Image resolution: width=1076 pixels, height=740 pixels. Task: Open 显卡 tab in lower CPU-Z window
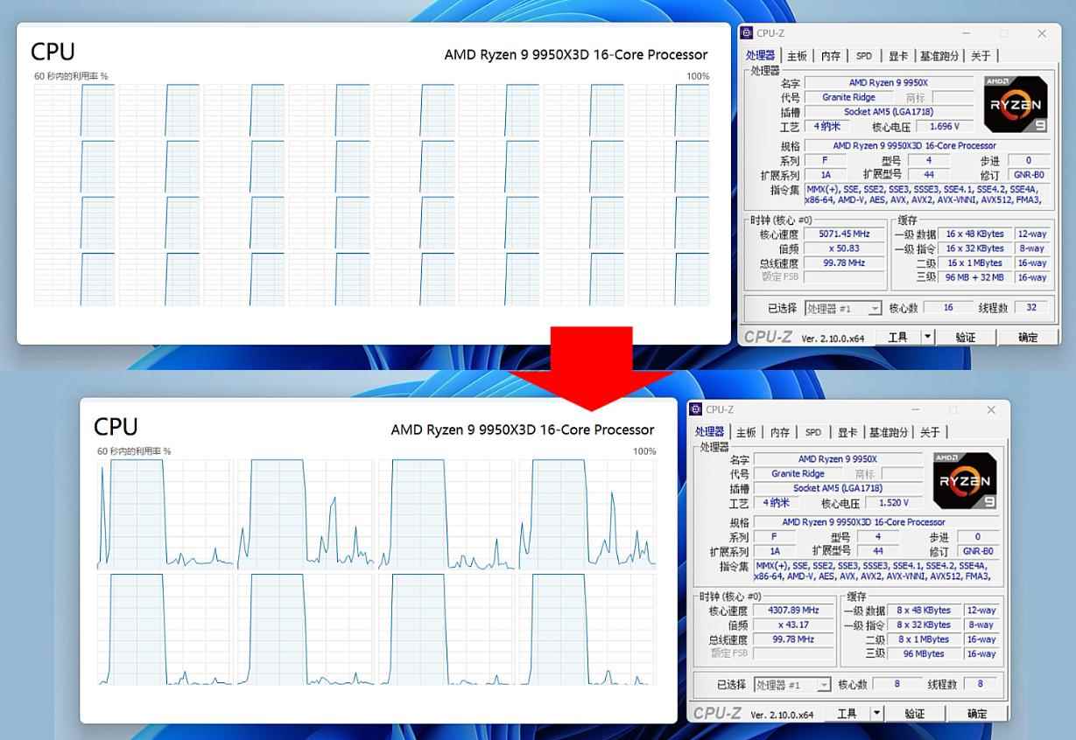pyautogui.click(x=847, y=432)
